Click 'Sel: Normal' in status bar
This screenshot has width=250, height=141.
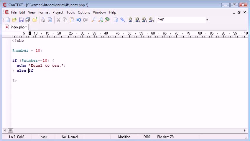[70, 137]
